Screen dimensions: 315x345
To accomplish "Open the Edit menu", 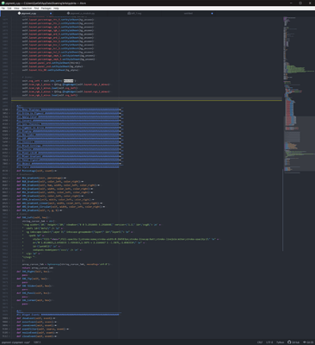I will pos(9,9).
